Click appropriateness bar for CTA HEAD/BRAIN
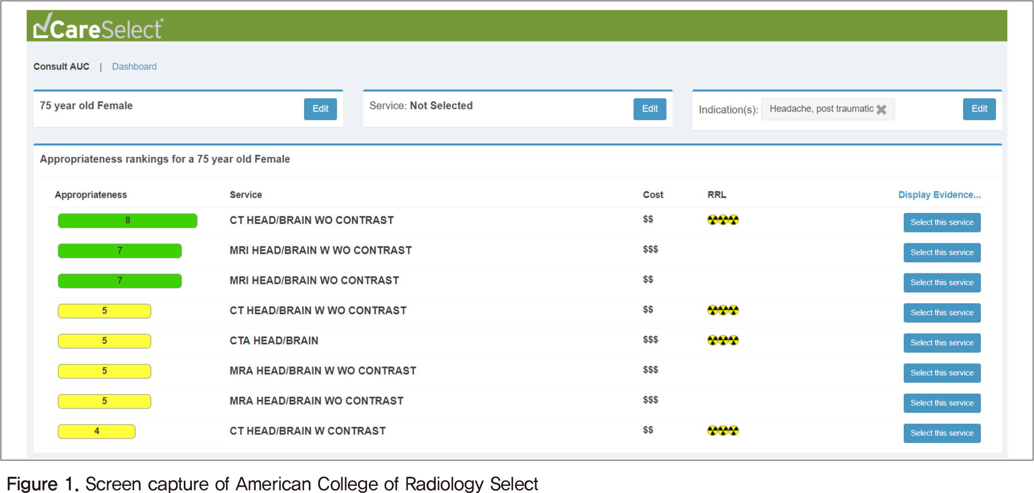Image resolution: width=1034 pixels, height=493 pixels. (x=104, y=341)
